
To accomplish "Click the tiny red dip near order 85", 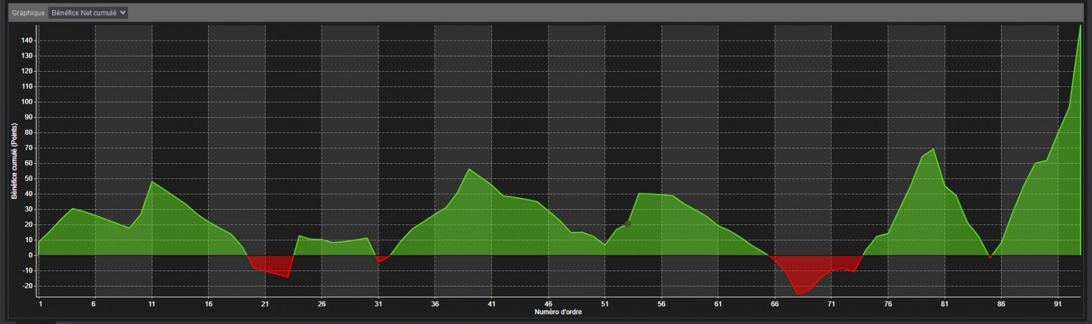I will pos(990,257).
